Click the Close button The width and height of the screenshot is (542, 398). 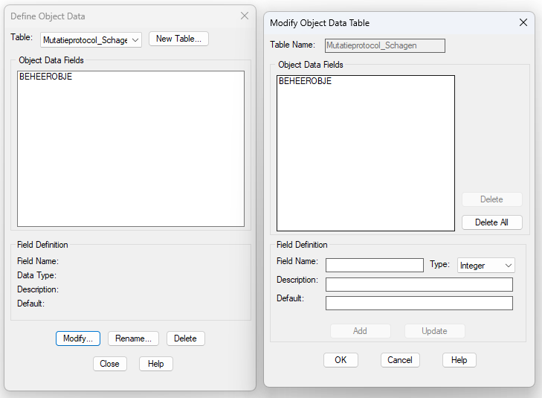click(x=109, y=364)
